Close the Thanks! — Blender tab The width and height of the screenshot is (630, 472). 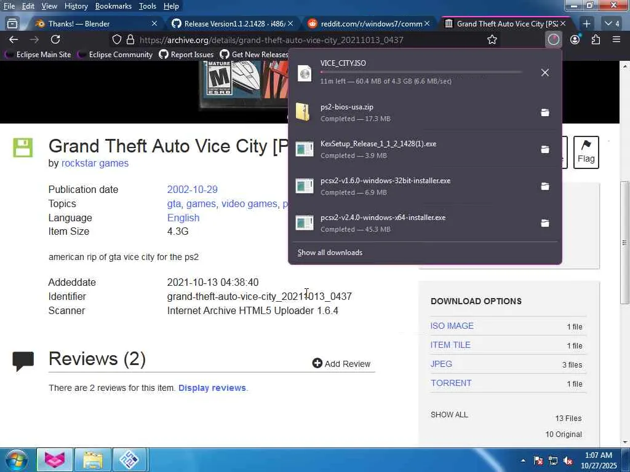click(154, 24)
